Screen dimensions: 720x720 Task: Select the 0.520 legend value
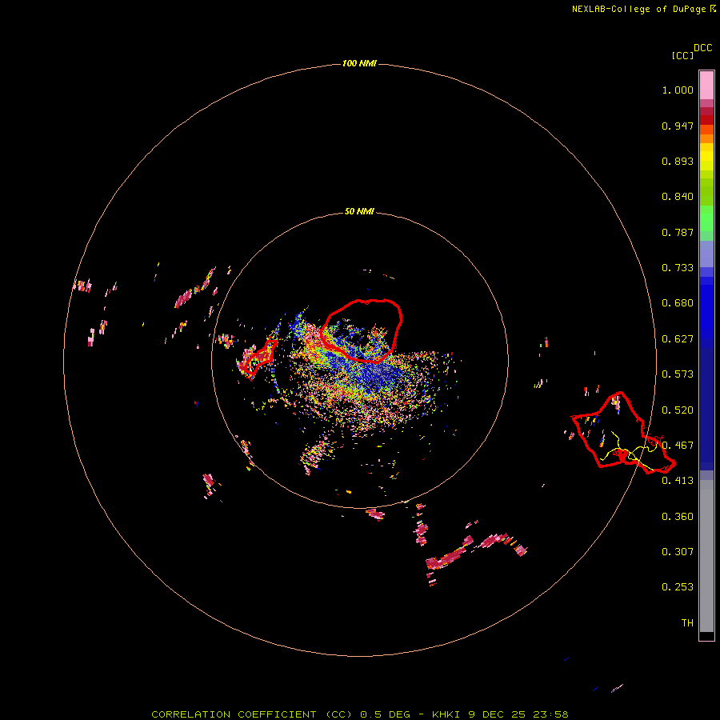coord(678,410)
